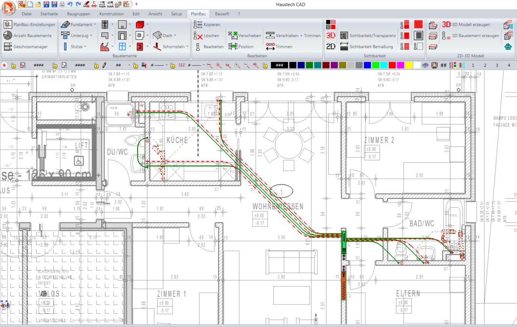Open the Bausoft ribbon tab
This screenshot has width=517, height=327.
pos(222,14)
